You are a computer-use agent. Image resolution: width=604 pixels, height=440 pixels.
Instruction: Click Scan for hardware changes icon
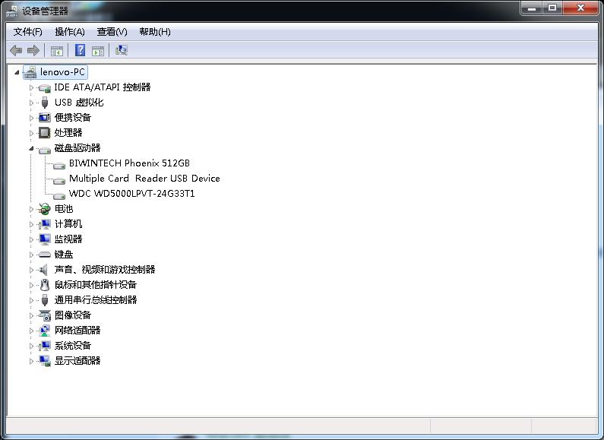(x=122, y=50)
